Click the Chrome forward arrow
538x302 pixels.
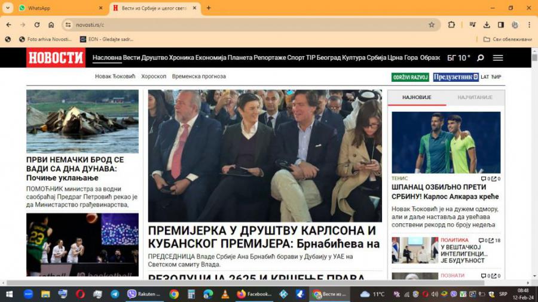point(23,24)
